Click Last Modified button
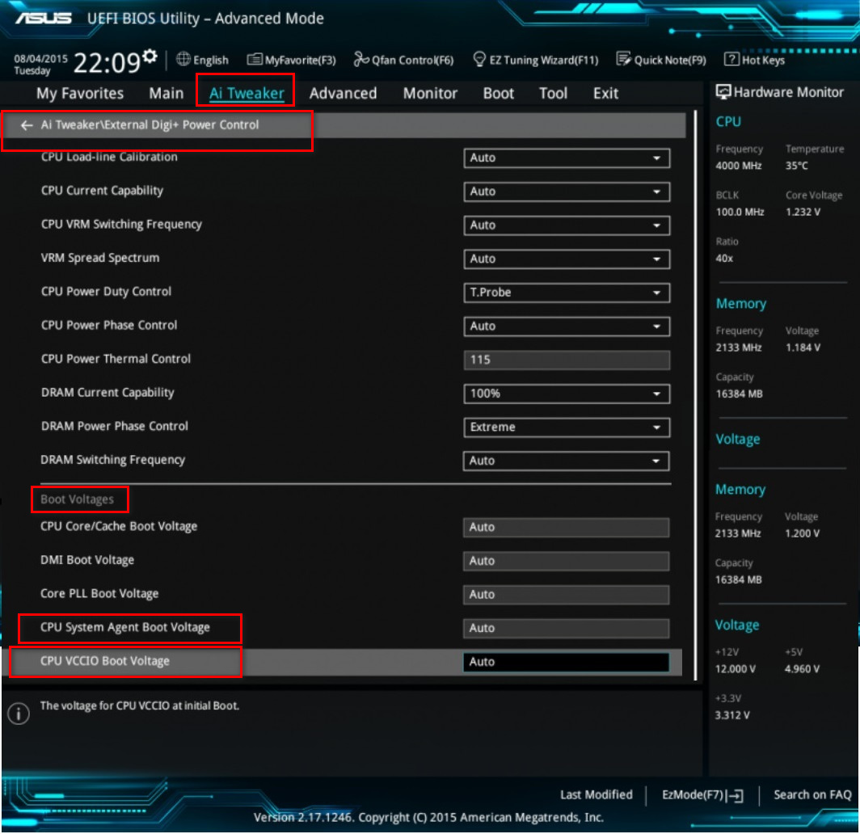 click(x=597, y=795)
